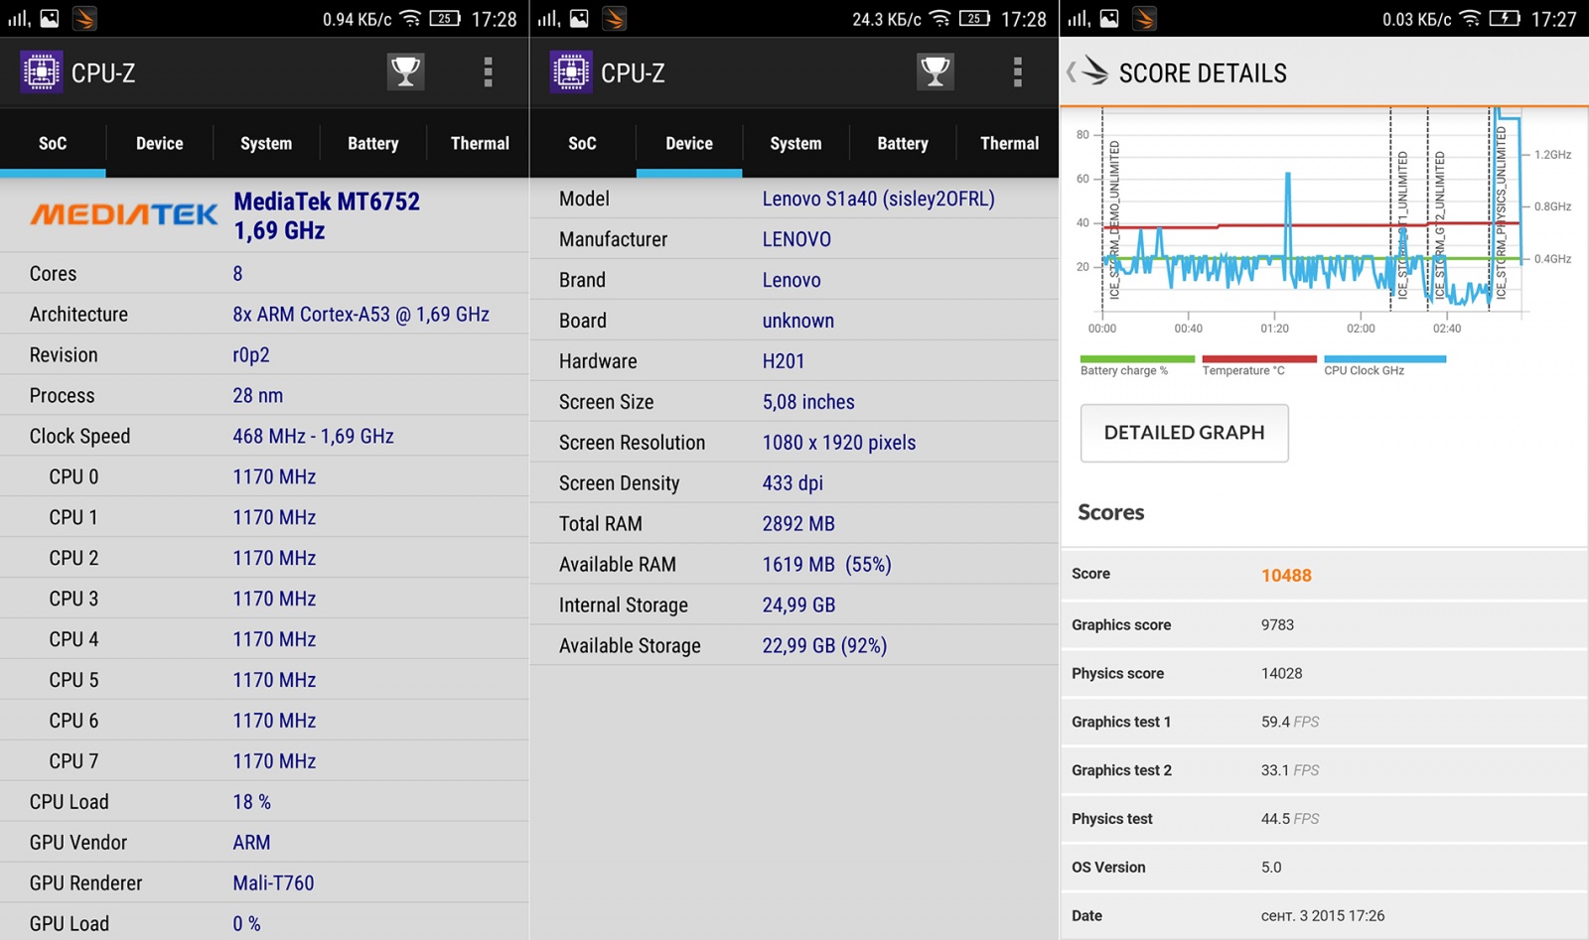Screen dimensions: 1589x940
Task: Open the trophy icon on left CPU-Z screen
Action: pos(405,71)
